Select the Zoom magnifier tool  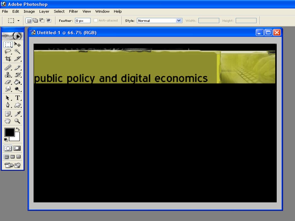(17, 121)
